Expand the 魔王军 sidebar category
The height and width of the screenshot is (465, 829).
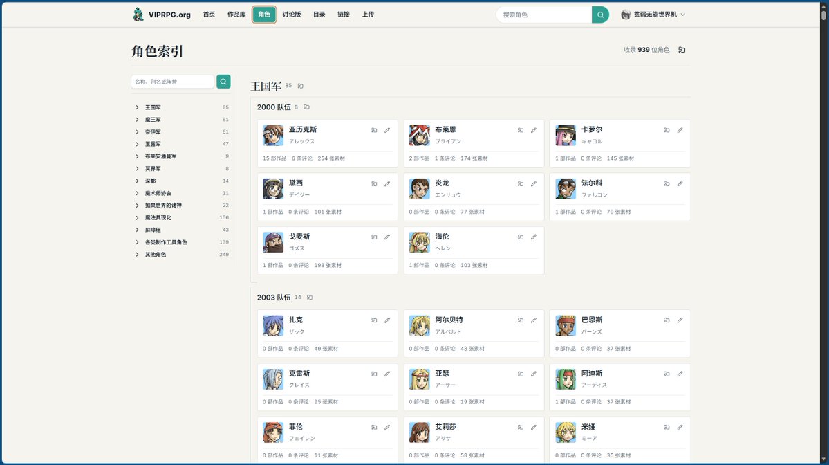[x=137, y=120]
